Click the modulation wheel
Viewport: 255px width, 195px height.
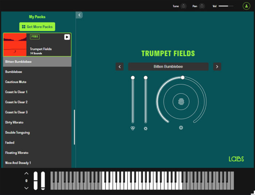point(43,181)
